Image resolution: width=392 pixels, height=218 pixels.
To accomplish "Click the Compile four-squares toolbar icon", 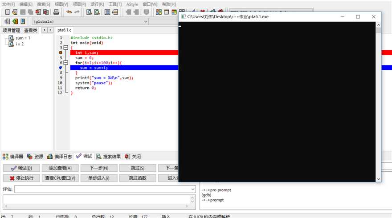I will [159, 12].
